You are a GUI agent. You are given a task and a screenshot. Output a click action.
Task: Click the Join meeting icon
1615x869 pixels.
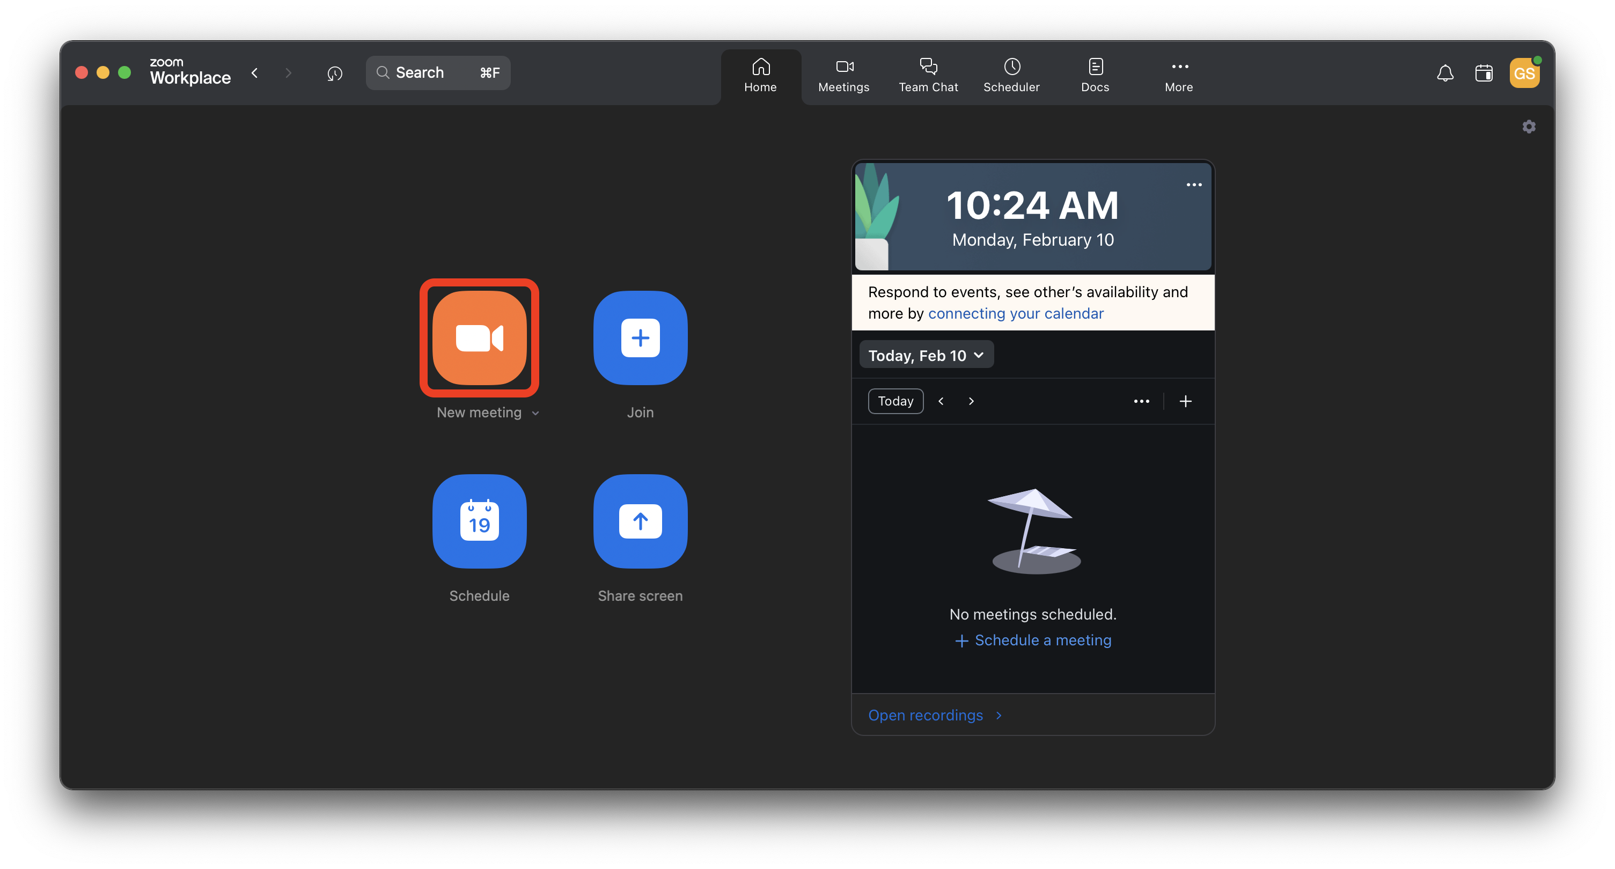click(x=640, y=338)
